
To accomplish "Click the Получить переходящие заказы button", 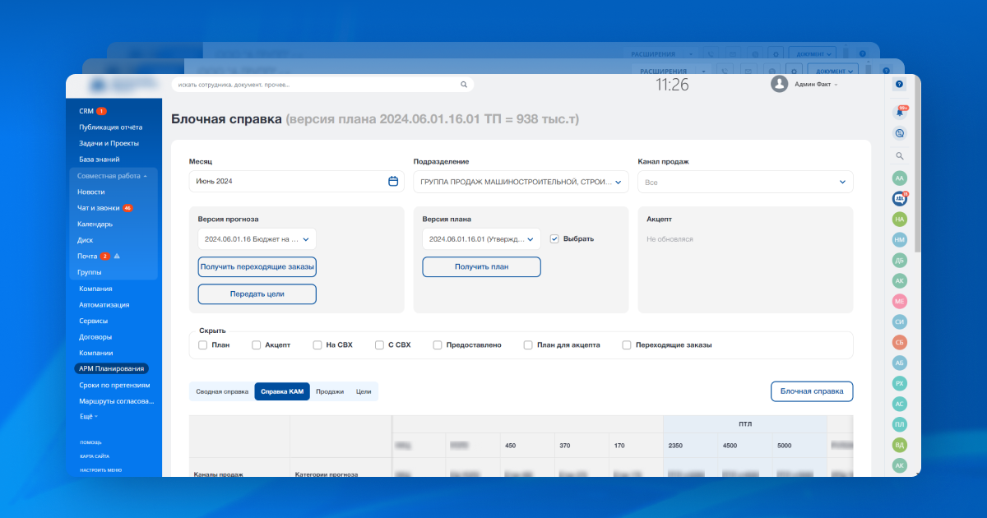I will click(x=257, y=267).
